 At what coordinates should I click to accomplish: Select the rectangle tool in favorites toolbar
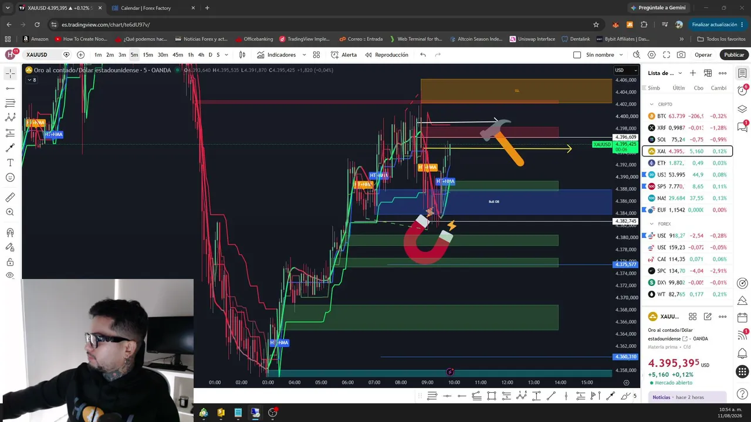[x=492, y=396]
